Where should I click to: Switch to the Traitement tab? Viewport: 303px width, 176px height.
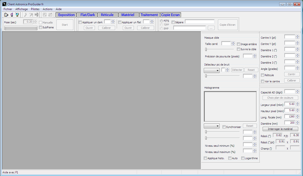tap(149, 15)
